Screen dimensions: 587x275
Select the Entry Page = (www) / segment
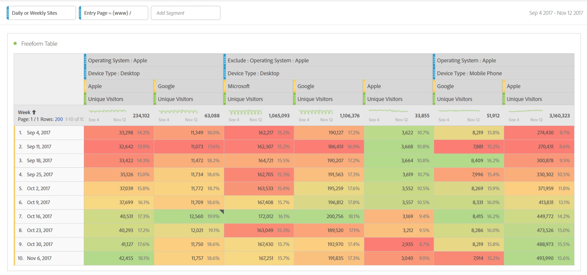click(x=113, y=13)
